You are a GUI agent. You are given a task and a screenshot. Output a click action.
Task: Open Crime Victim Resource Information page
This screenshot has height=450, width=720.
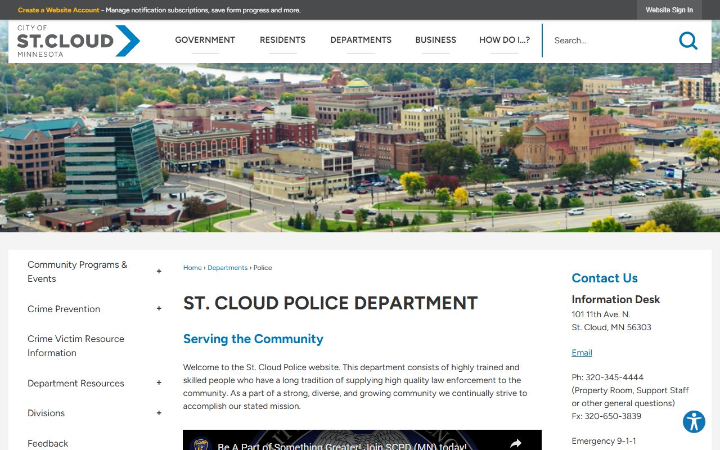click(76, 346)
